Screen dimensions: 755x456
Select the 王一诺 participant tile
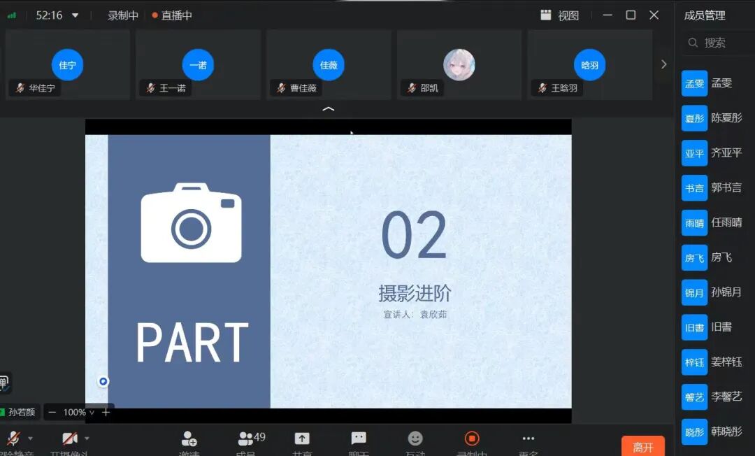pos(198,64)
